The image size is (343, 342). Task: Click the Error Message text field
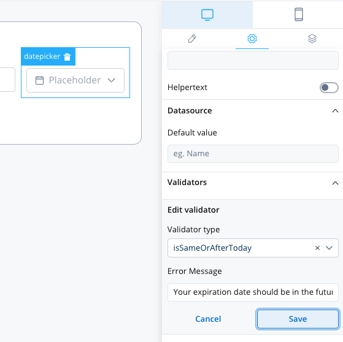[253, 292]
